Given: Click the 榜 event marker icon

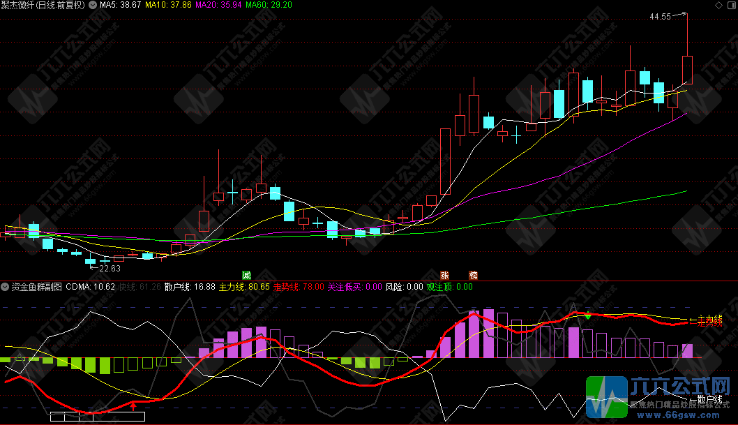Looking at the screenshot, I should (x=474, y=275).
